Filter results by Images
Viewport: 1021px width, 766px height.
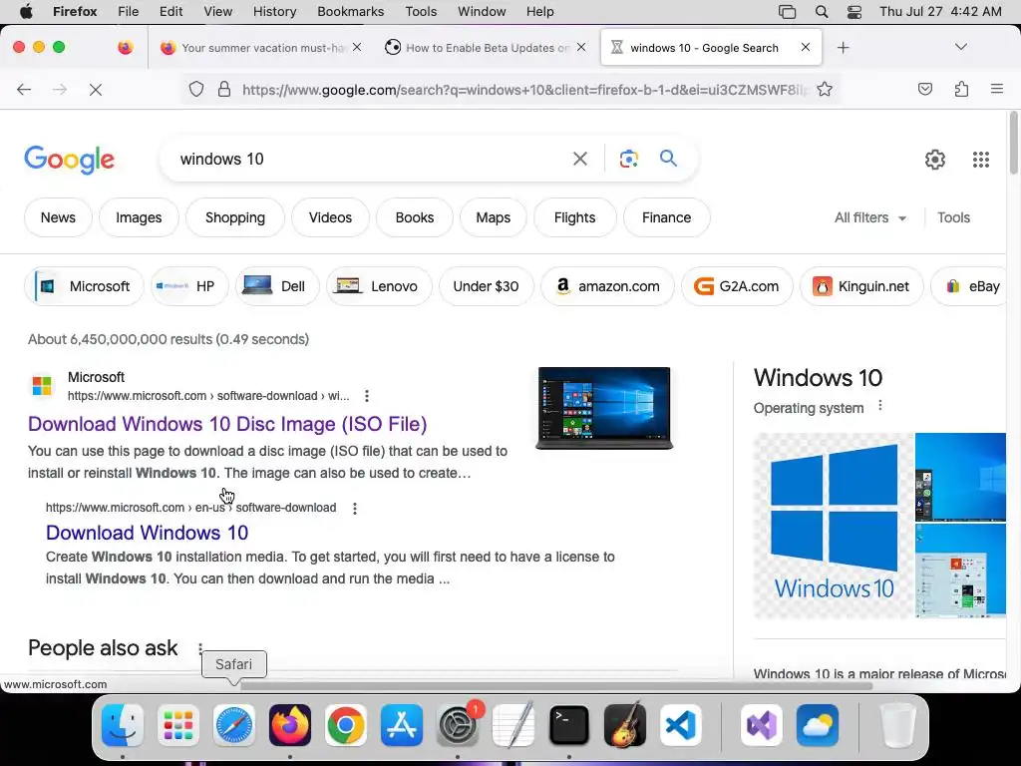(139, 217)
